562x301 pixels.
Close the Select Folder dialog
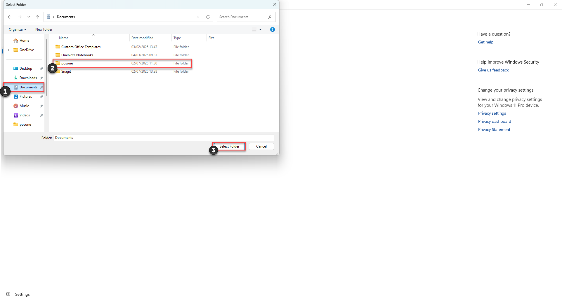coord(275,4)
